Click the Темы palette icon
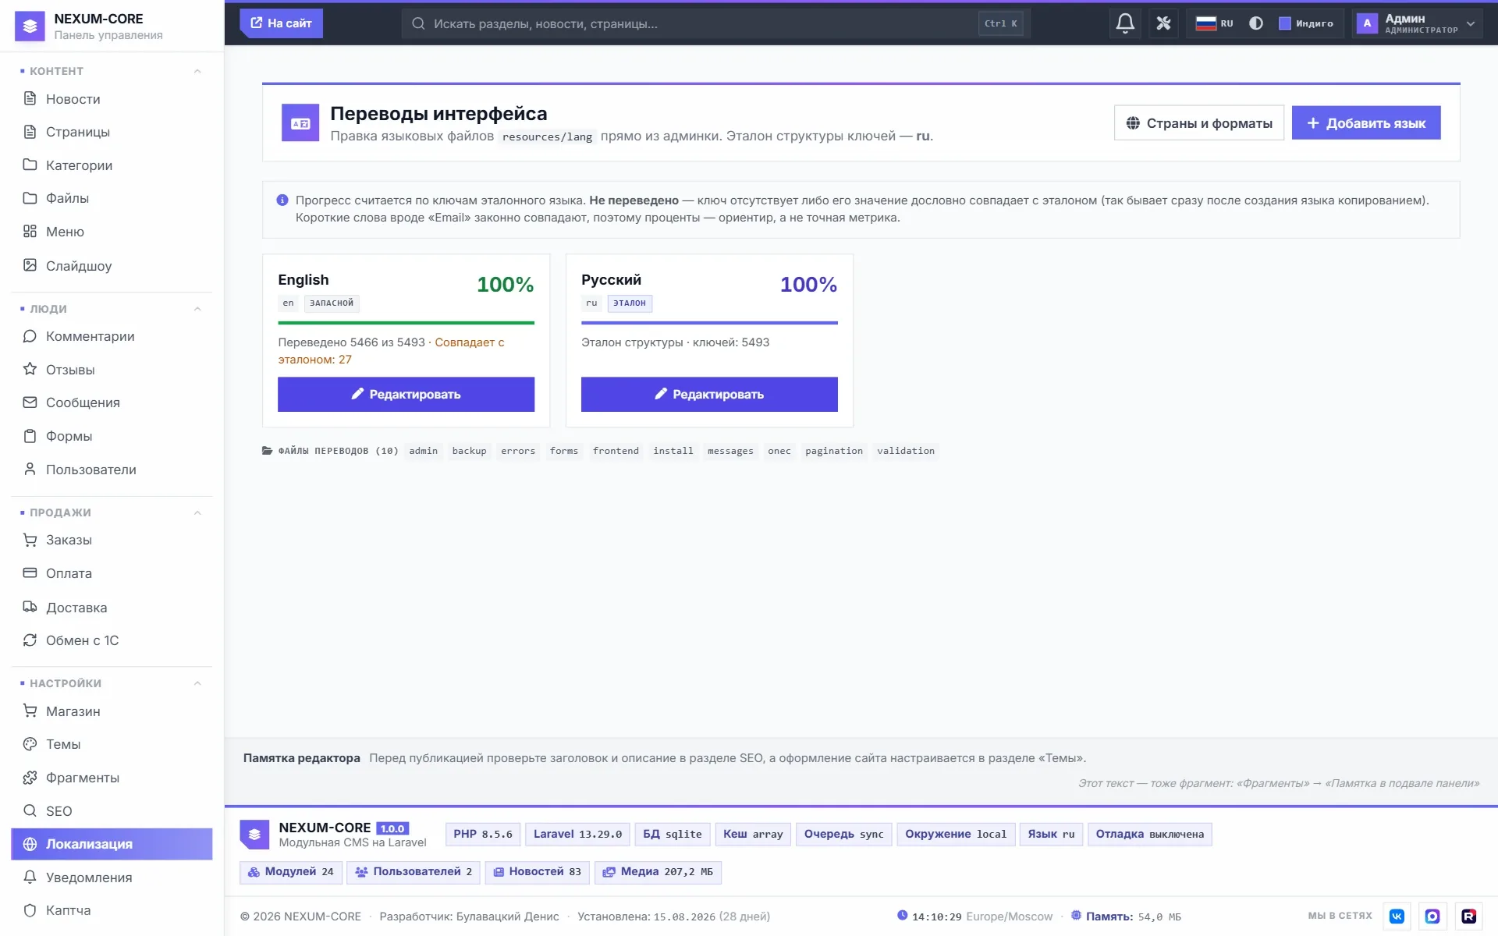This screenshot has height=936, width=1498. pyautogui.click(x=30, y=744)
